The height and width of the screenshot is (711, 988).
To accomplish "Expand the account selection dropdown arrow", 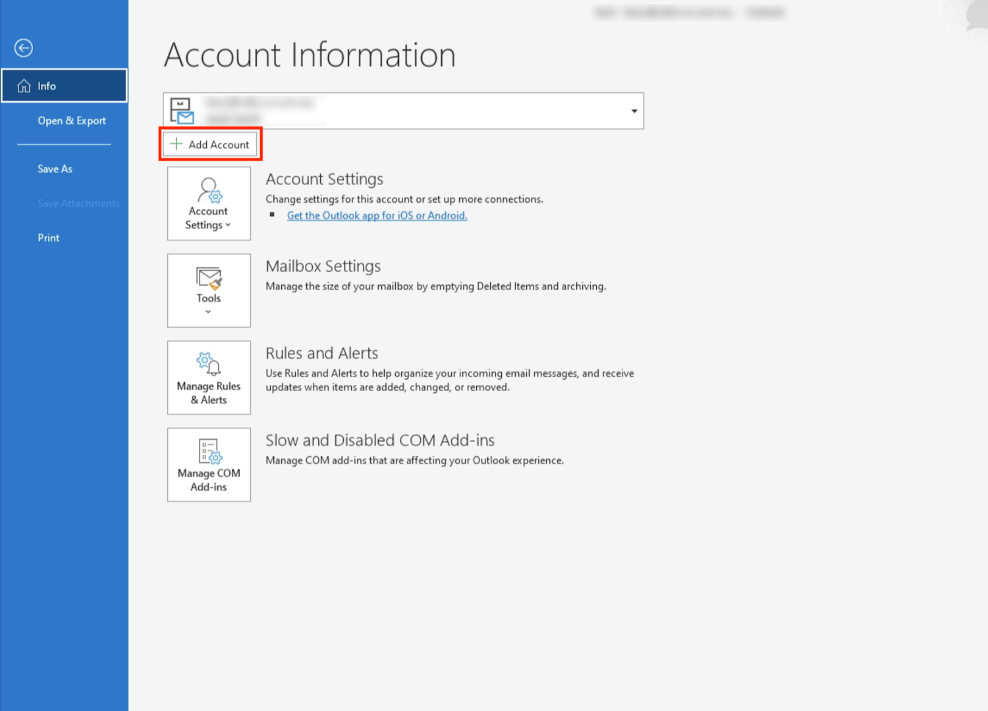I will [634, 111].
